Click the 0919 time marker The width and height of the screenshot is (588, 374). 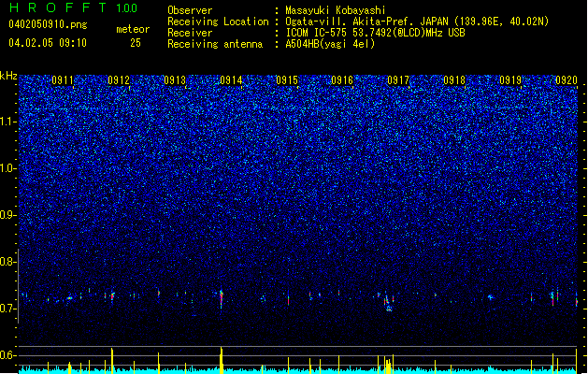510,80
